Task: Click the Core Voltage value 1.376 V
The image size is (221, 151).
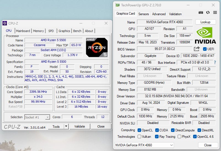Action: click(72, 55)
